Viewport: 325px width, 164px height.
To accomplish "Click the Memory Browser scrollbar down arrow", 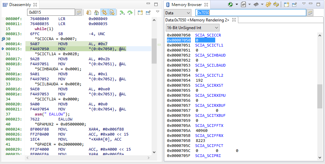I will pos(320,158).
